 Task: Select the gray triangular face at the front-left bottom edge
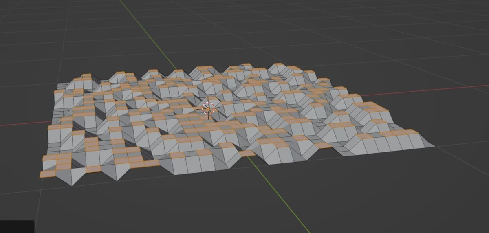pos(67,178)
